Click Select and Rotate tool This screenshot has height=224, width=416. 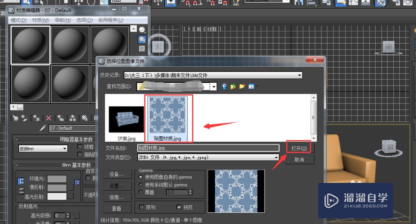pos(91,2)
